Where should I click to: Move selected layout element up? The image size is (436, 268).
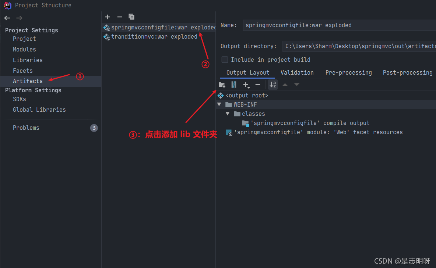[285, 85]
